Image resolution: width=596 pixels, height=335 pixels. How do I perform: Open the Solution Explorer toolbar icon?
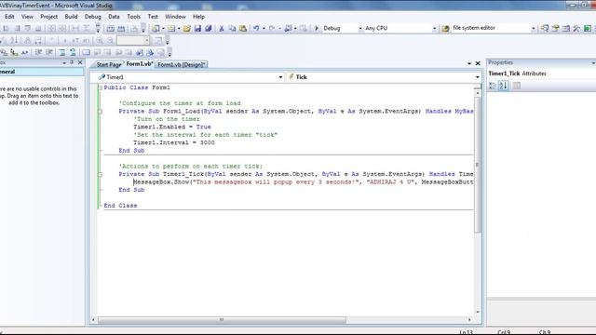(x=545, y=28)
